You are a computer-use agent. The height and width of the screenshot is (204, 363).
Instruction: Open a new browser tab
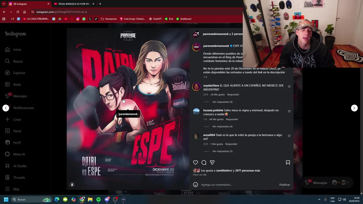click(100, 4)
